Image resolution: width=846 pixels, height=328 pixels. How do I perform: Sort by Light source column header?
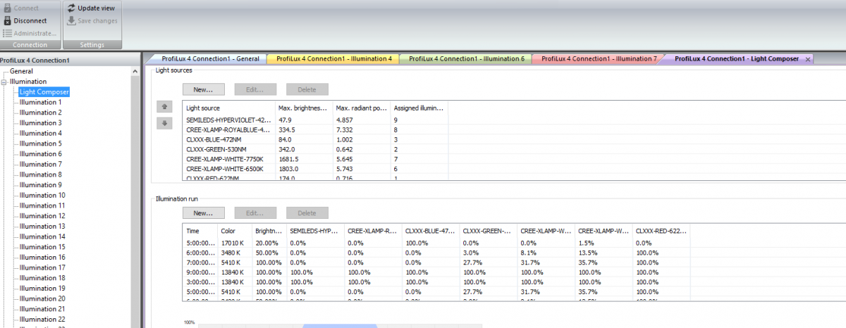[x=228, y=108]
